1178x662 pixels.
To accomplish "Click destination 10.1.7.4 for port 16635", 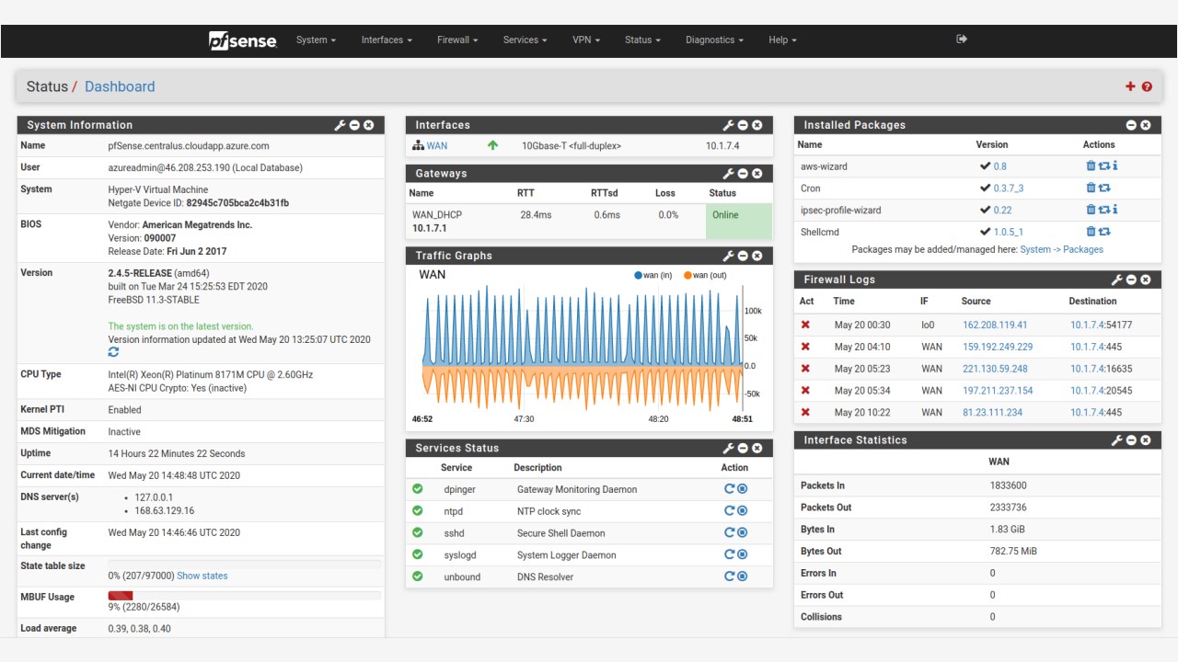I will coord(1089,369).
